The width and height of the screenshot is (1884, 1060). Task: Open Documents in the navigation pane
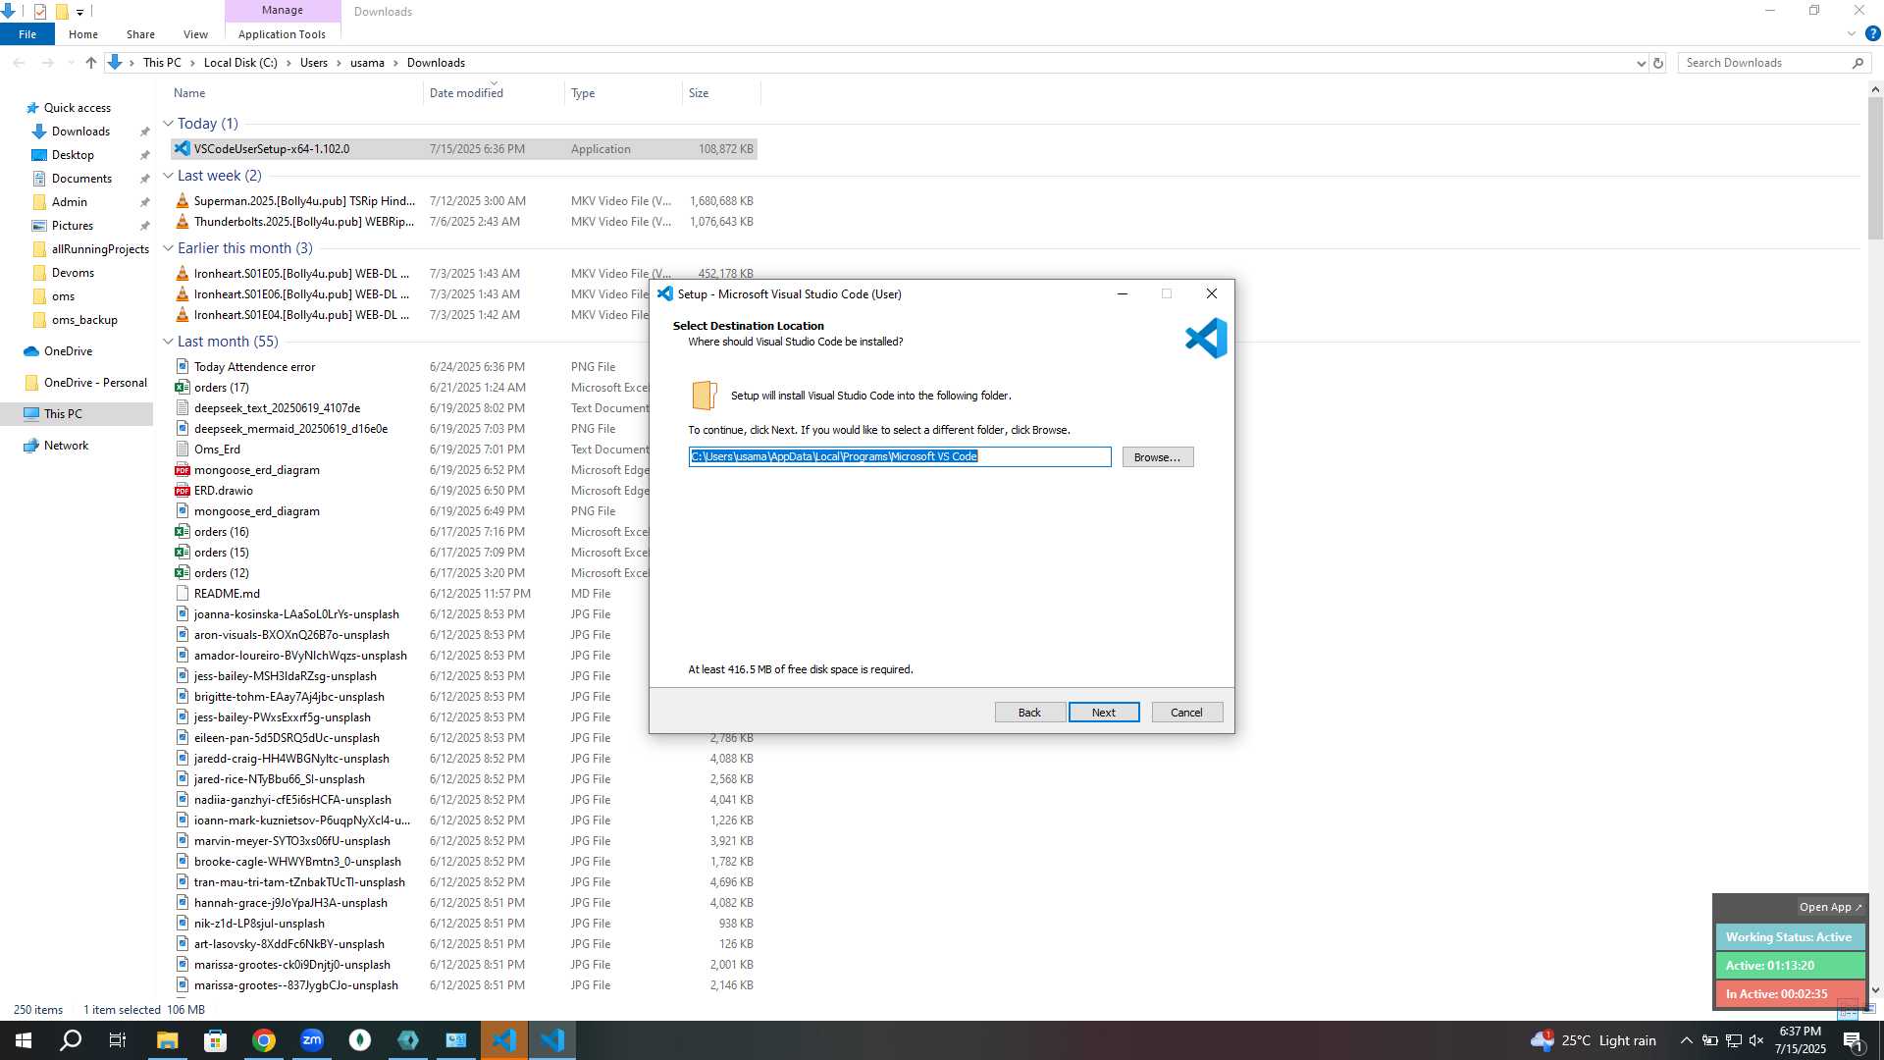tap(81, 179)
